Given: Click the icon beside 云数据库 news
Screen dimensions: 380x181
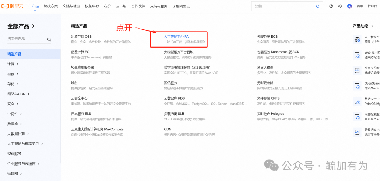Looking at the screenshot, I should (357, 132).
